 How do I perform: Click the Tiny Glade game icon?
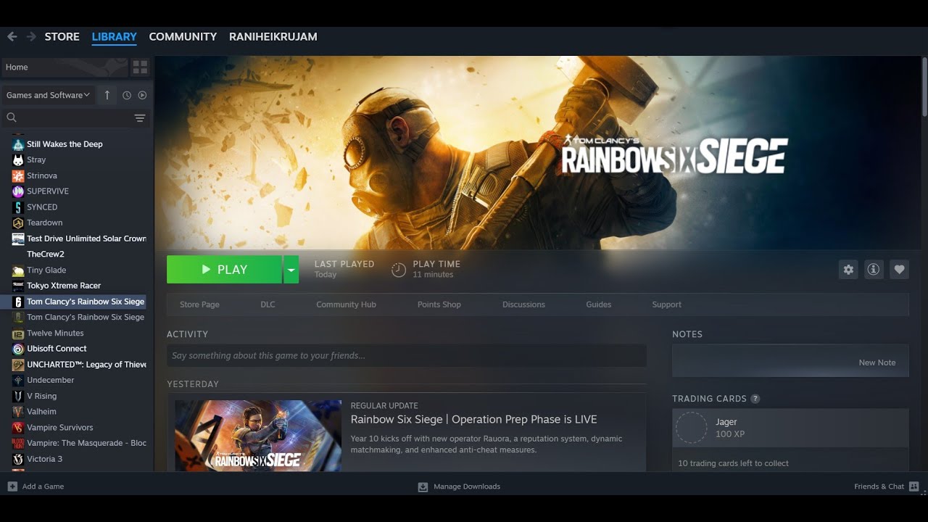[18, 270]
